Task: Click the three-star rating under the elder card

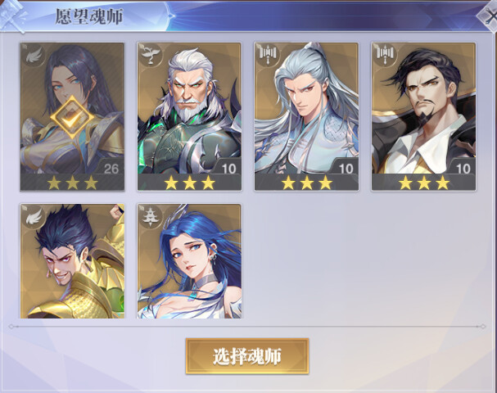Action: [x=189, y=183]
